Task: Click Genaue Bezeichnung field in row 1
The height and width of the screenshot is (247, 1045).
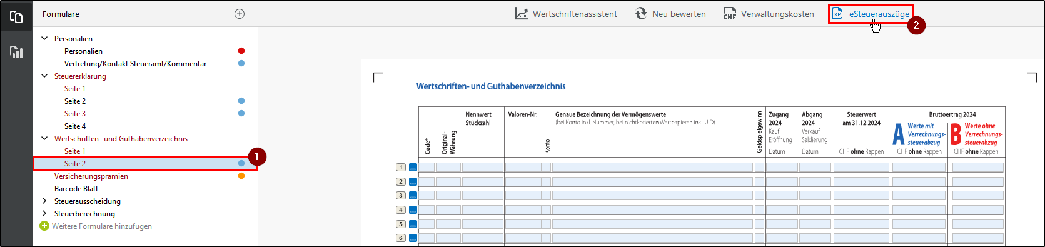Action: [x=652, y=168]
